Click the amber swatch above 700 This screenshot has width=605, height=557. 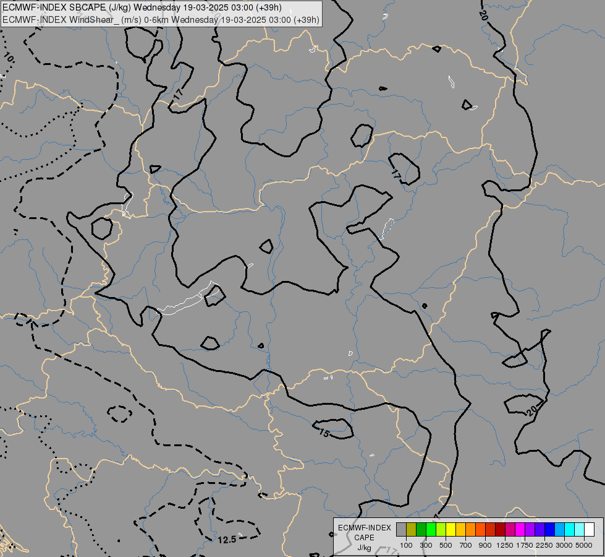pos(460,530)
